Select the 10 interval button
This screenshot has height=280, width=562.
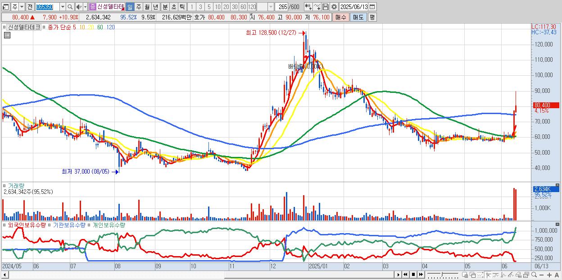coord(218,7)
